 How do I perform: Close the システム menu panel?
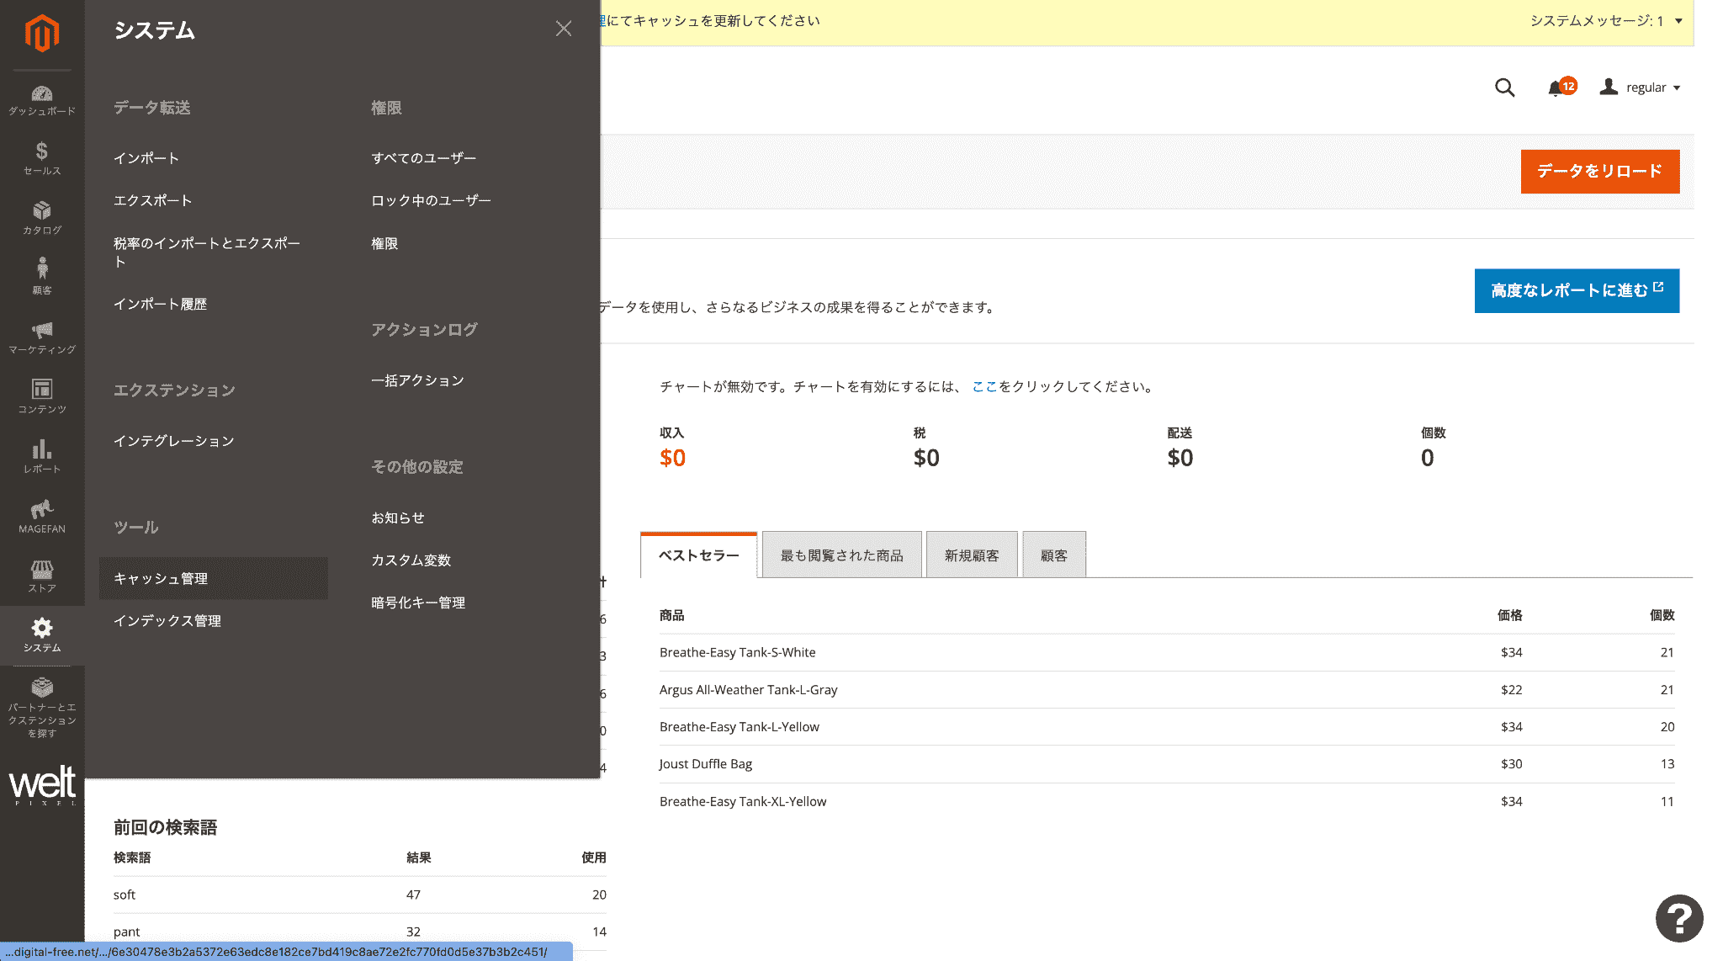(563, 28)
